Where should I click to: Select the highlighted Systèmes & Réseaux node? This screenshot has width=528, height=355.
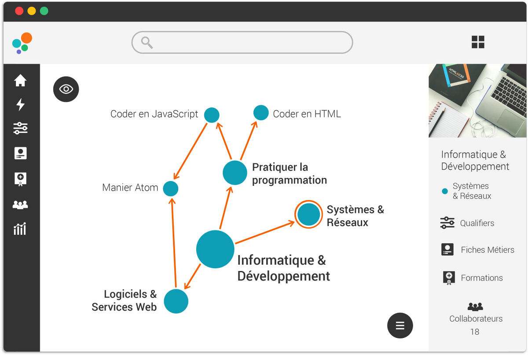click(x=308, y=214)
